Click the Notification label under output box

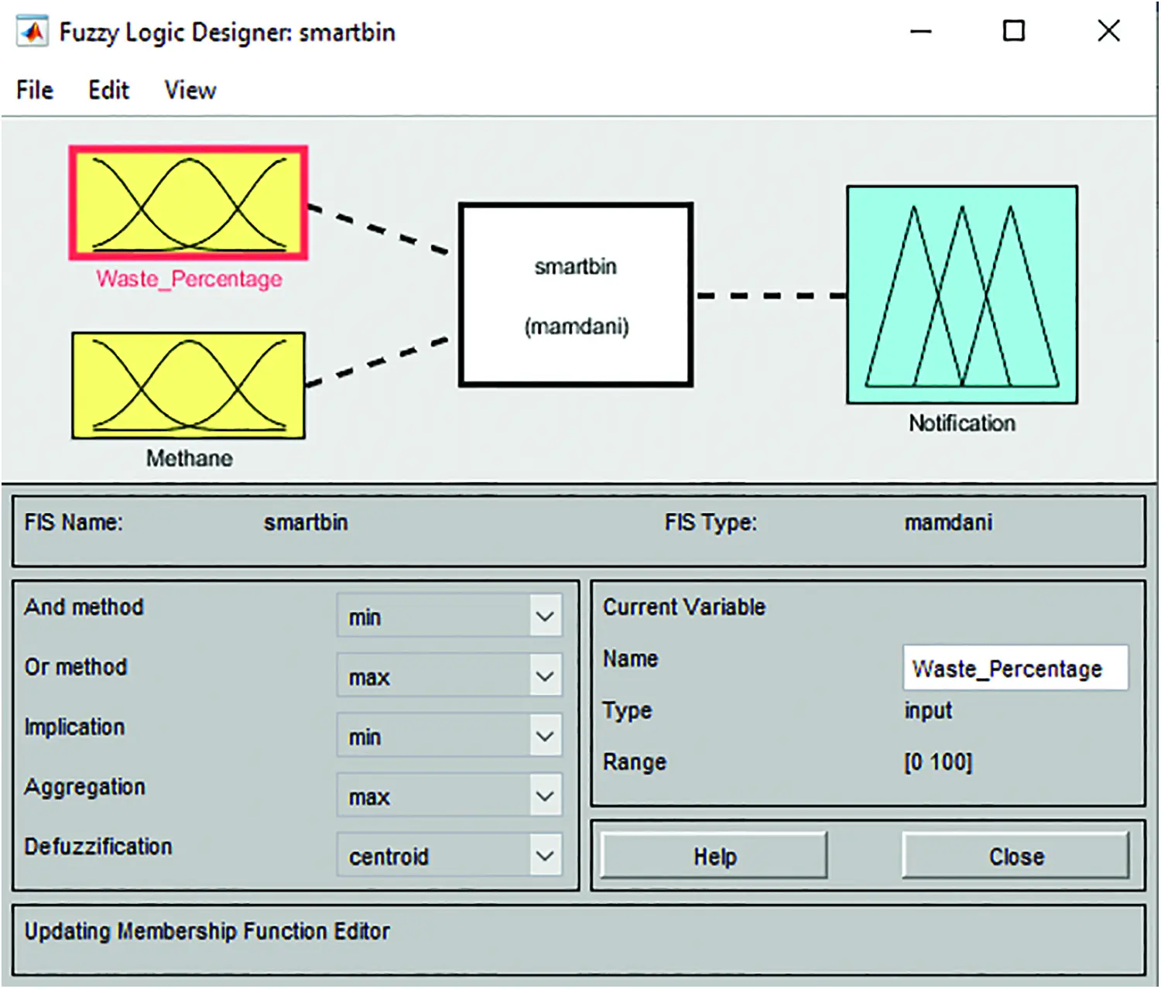pos(962,423)
